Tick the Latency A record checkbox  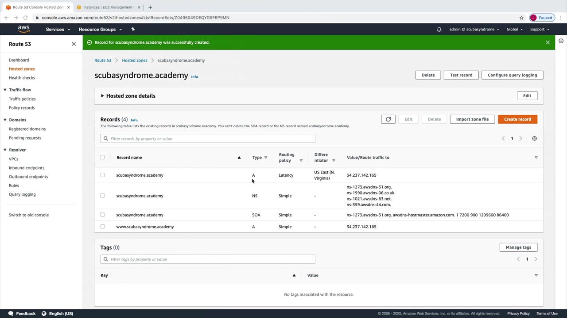102,175
